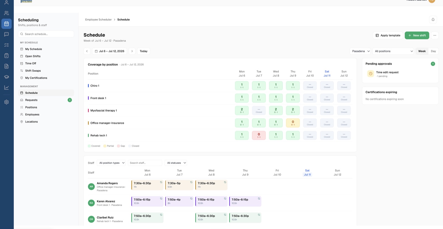This screenshot has height=229, width=443.
Task: Open the team members icon in left rail
Action: tap(6, 13)
